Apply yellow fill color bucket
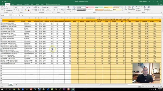 [26, 10]
